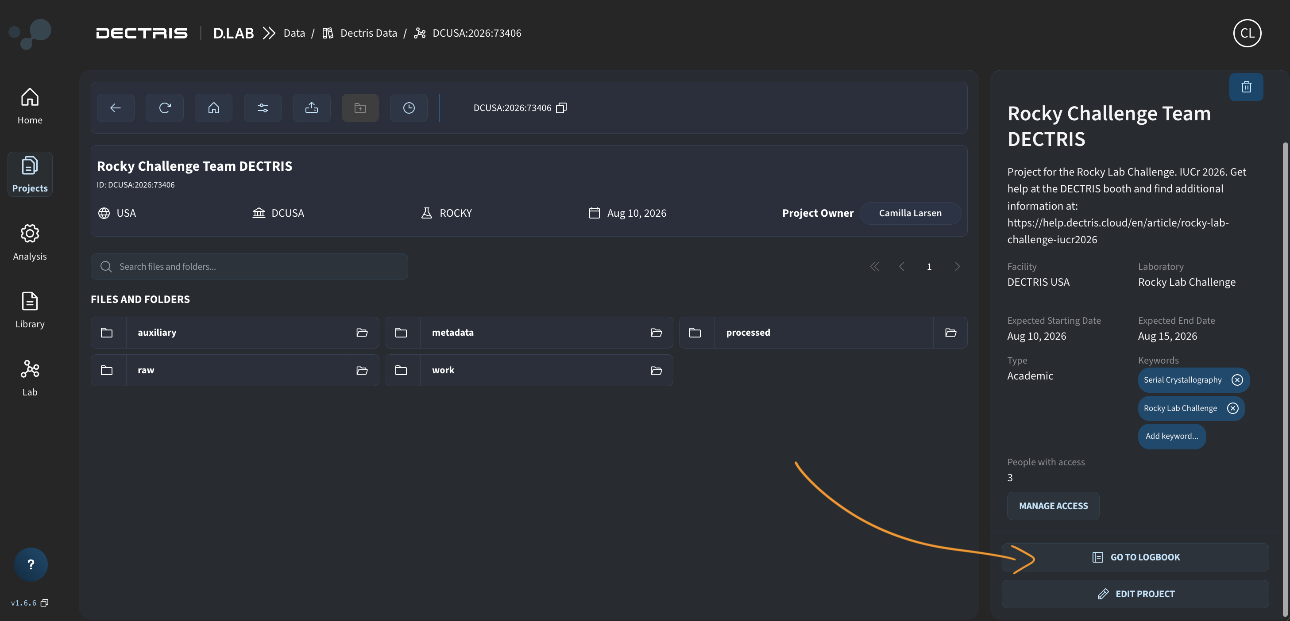This screenshot has width=1290, height=621.
Task: Click the new folder icon
Action: pos(360,107)
